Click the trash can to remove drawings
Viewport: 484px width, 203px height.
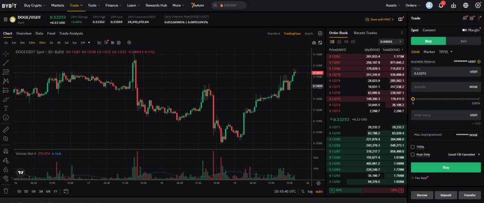pyautogui.click(x=6, y=191)
